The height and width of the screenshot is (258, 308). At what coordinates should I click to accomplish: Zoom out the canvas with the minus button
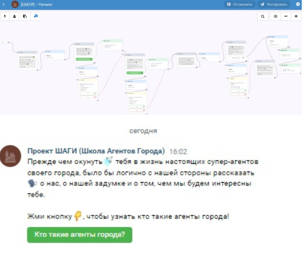(x=286, y=16)
